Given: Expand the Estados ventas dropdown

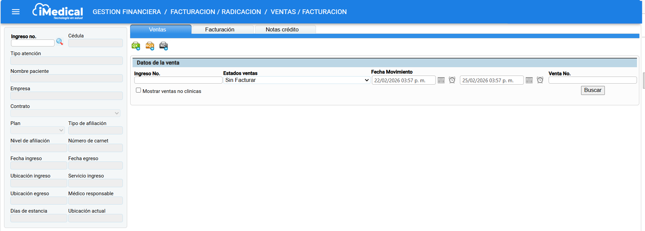Looking at the screenshot, I should (297, 80).
